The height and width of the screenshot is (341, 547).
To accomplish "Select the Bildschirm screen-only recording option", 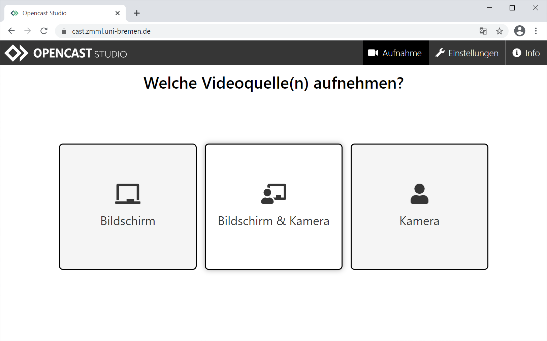I will 128,207.
